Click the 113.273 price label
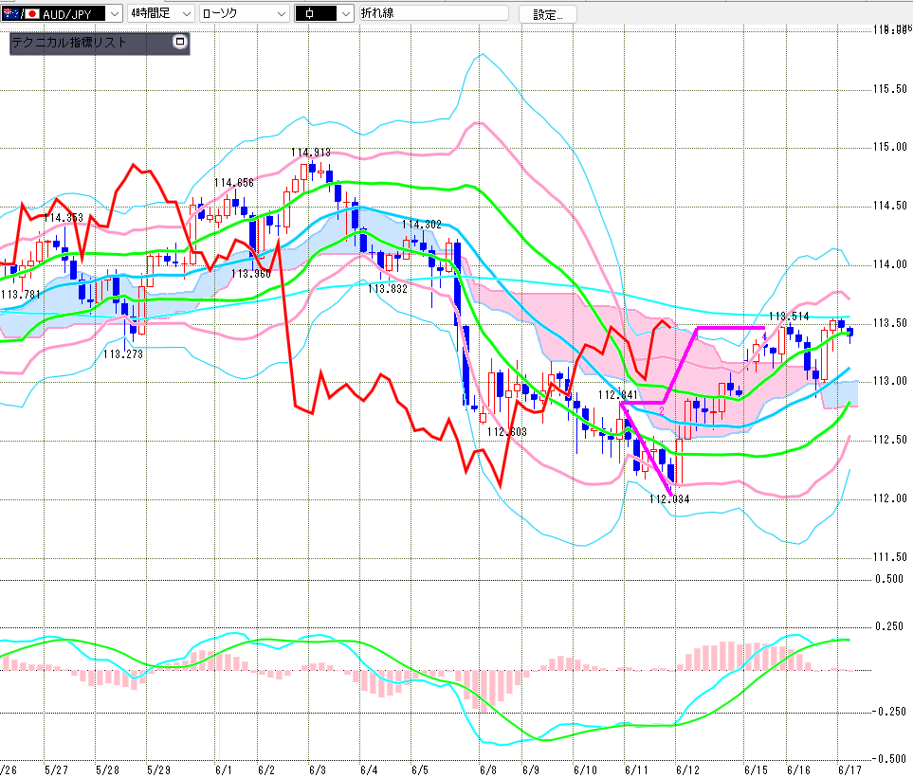Viewport: 913px width, 778px height. (x=123, y=353)
